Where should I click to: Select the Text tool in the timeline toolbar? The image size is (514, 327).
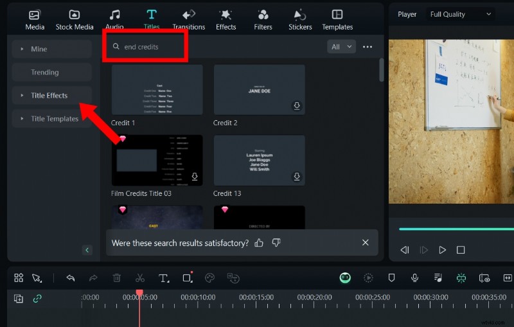pyautogui.click(x=164, y=278)
